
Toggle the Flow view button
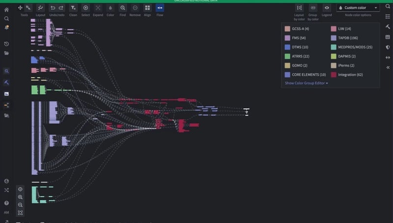pyautogui.click(x=160, y=8)
